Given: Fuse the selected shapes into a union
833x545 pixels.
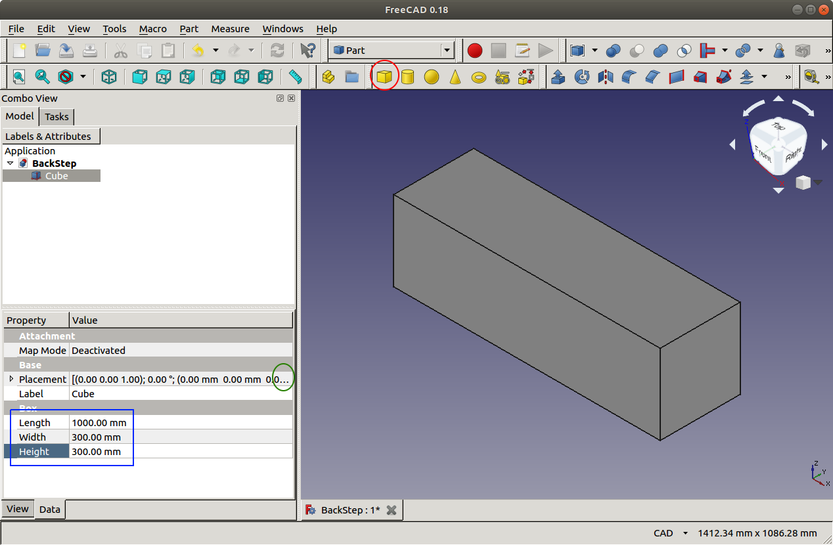Looking at the screenshot, I should [x=661, y=51].
